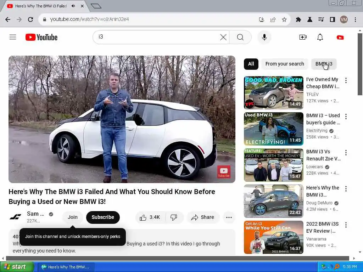Viewport: 363px width, 272px height.
Task: Open the Chrome three-dot menu
Action: pos(355,19)
